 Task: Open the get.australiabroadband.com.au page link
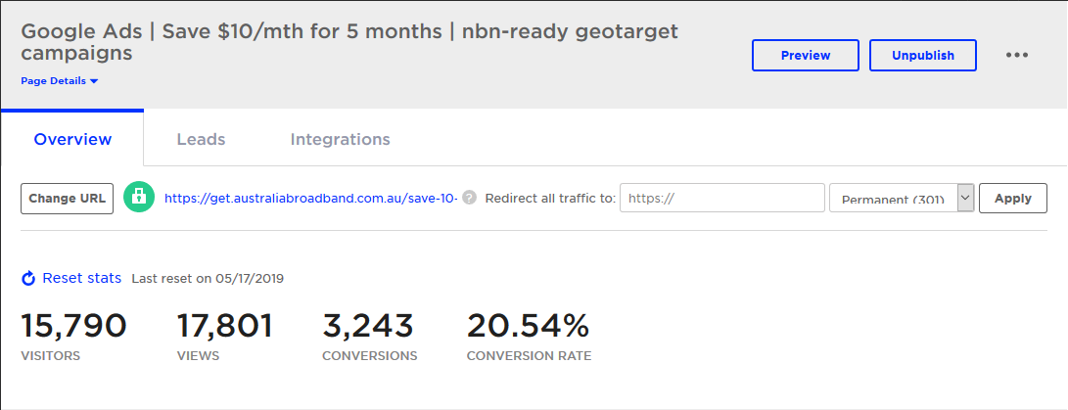click(x=310, y=198)
